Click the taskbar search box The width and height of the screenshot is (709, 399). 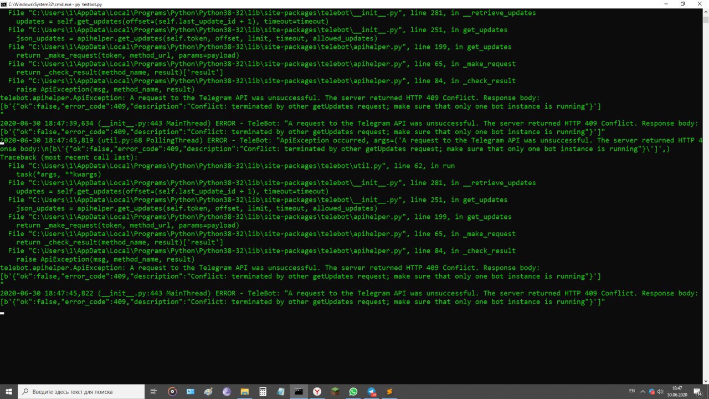pyautogui.click(x=81, y=391)
